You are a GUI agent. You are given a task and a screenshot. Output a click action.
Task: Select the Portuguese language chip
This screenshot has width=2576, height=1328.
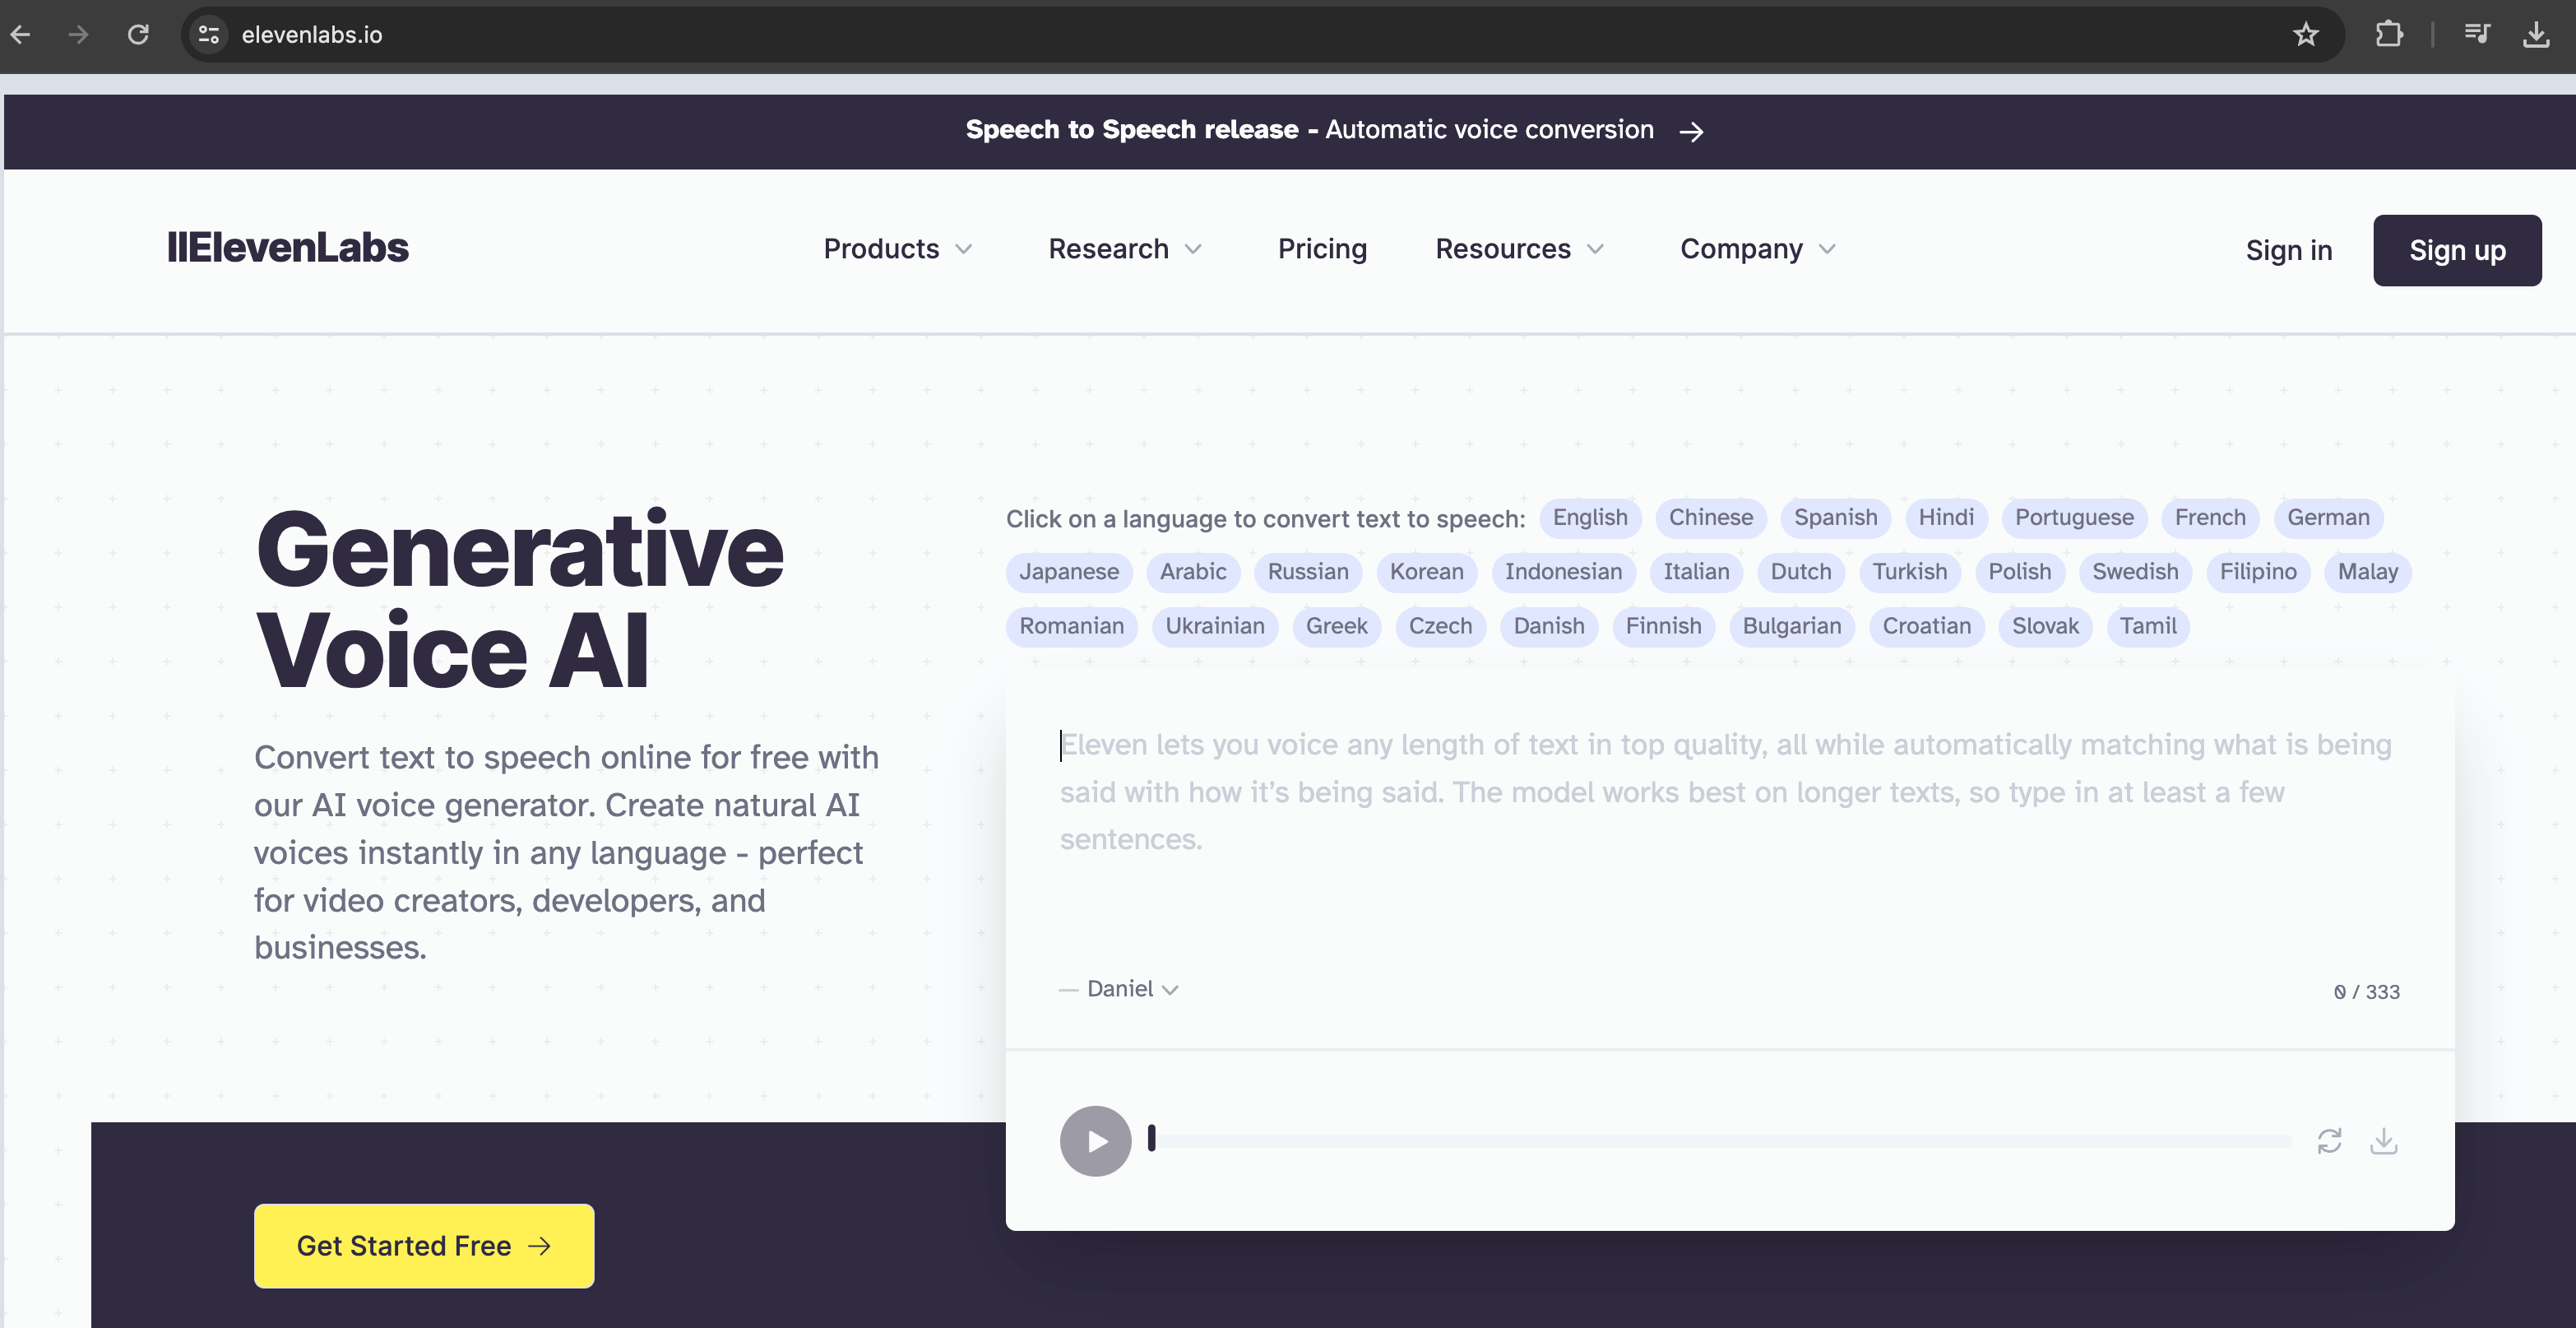click(2074, 518)
